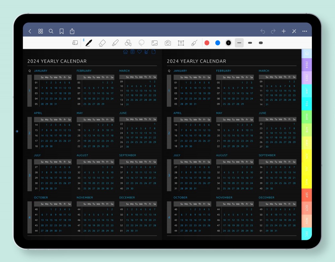Open the AUG side tab

(x=307, y=182)
